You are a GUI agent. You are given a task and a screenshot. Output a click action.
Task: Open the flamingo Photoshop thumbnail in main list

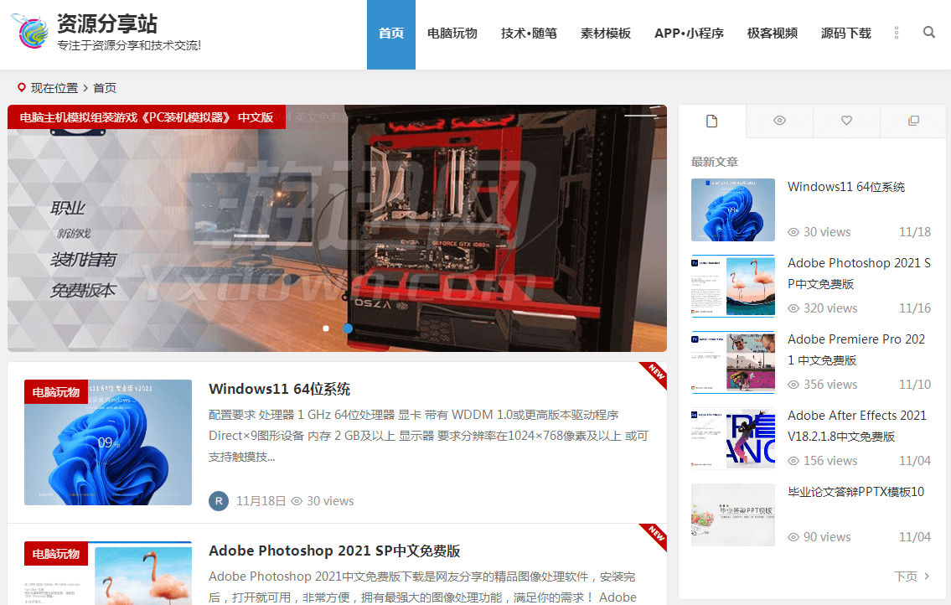coord(108,573)
